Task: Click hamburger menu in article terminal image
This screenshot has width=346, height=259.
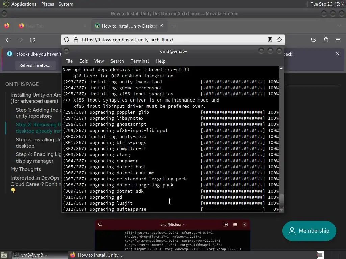Action: click(x=235, y=224)
